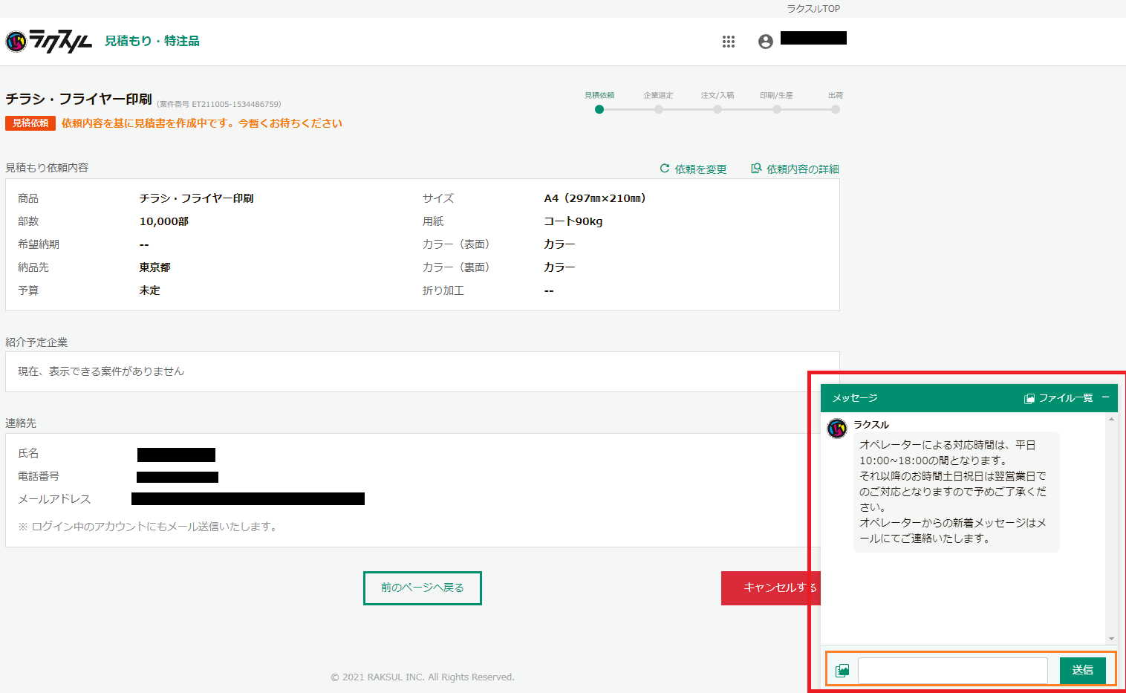Click the 東京都 delivery value

point(154,267)
